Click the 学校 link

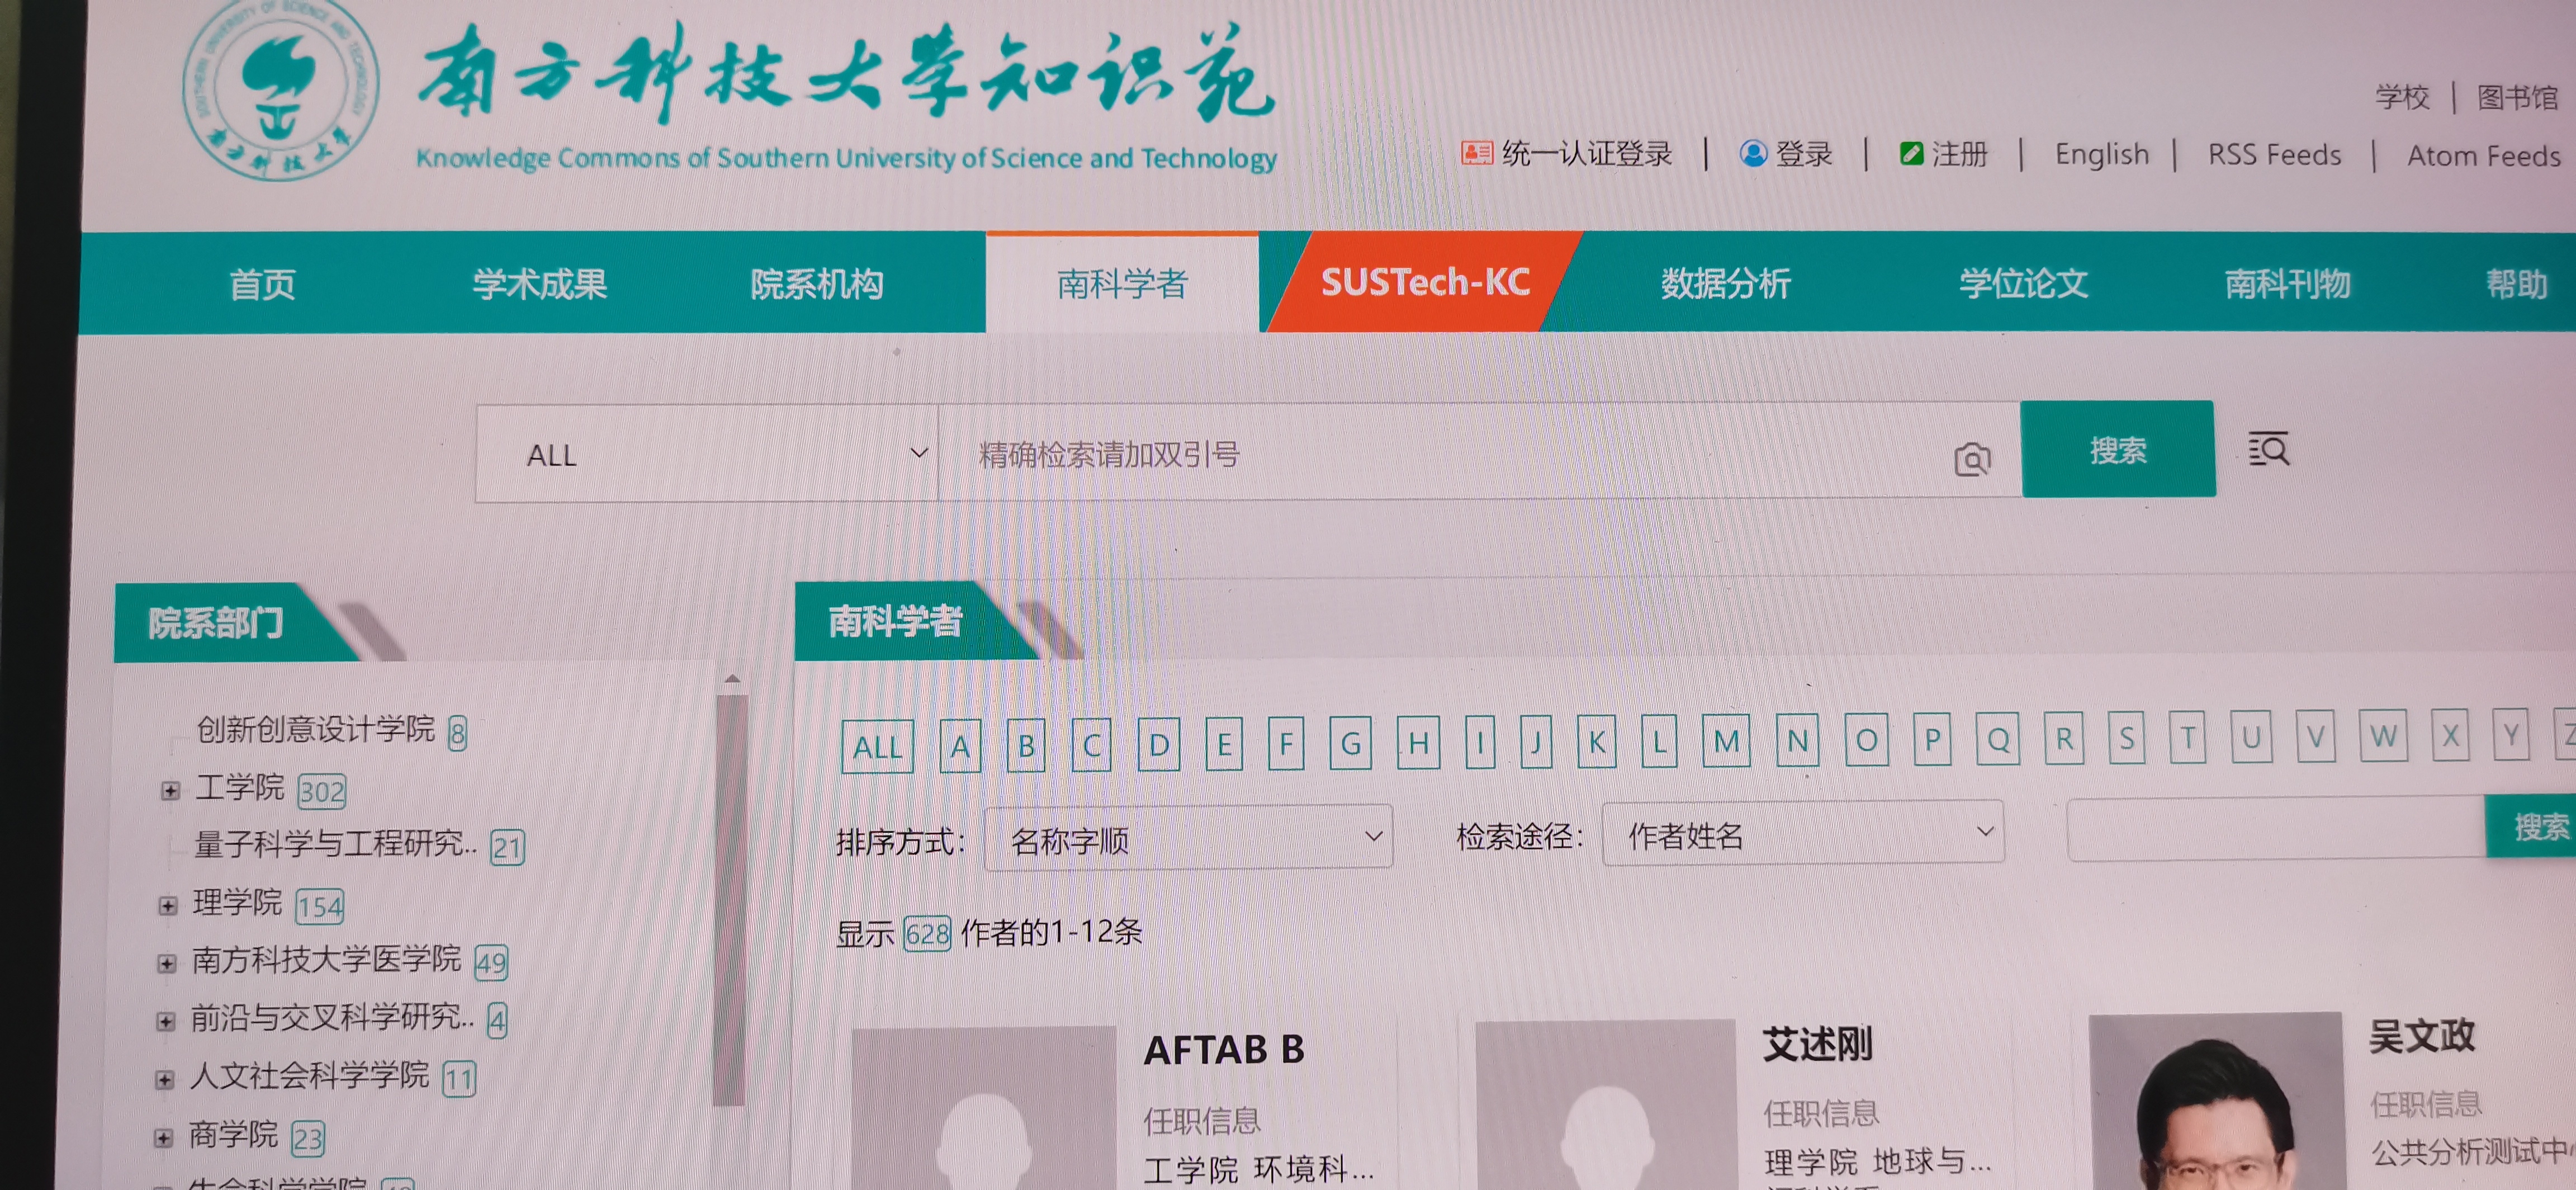pos(2402,97)
